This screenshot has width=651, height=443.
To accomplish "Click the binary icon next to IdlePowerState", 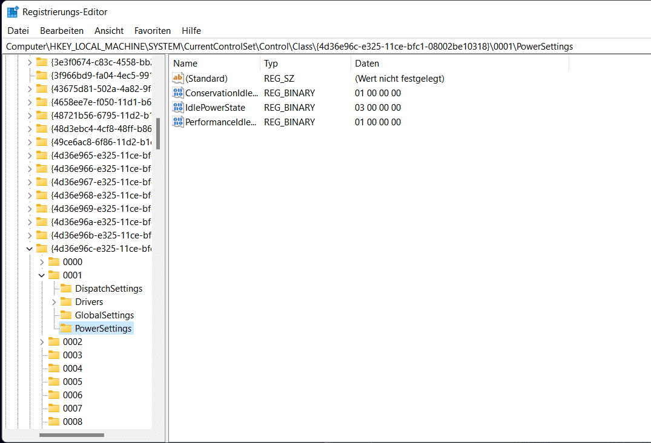I will pyautogui.click(x=178, y=107).
